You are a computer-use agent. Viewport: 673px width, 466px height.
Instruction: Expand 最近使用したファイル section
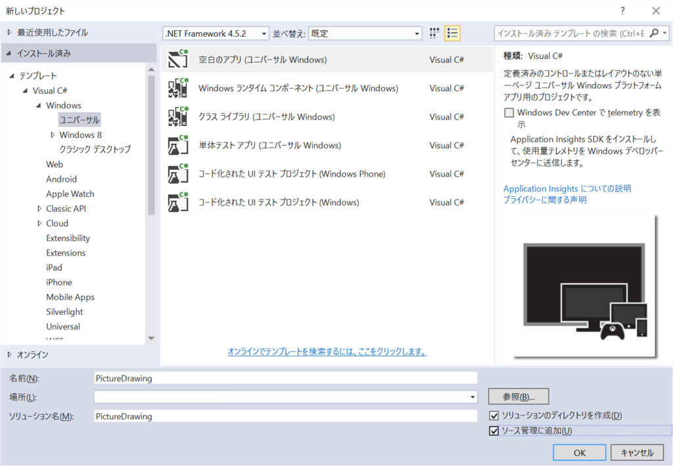(9, 32)
